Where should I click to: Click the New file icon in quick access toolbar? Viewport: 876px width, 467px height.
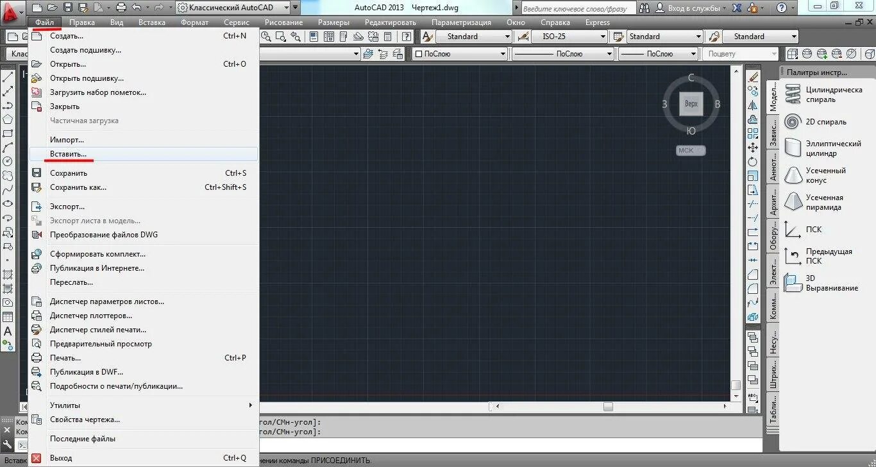[37, 8]
